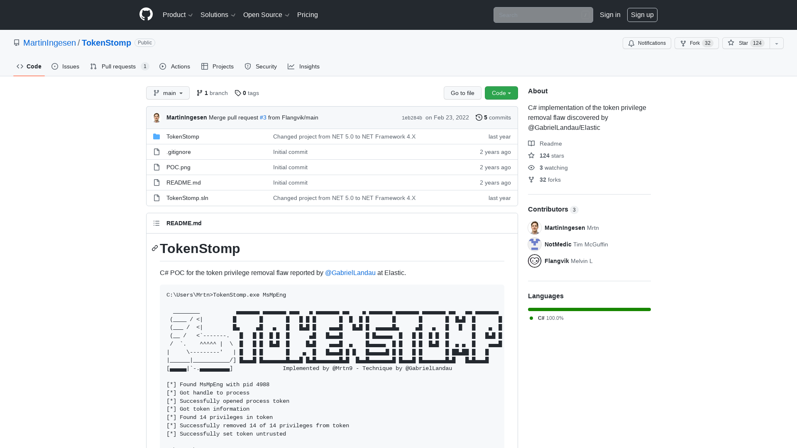Open the TokenStomp folder name
This screenshot has width=797, height=448.
183,136
